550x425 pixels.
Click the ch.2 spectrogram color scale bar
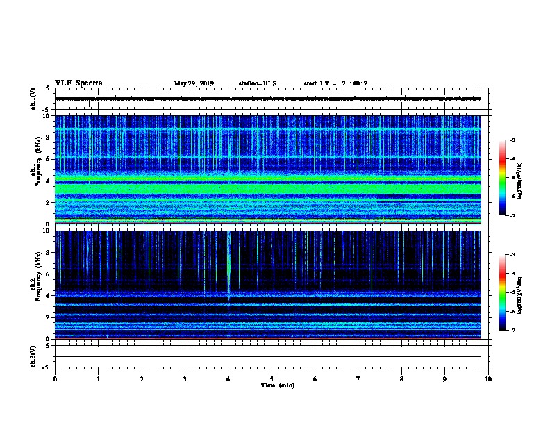pos(503,292)
